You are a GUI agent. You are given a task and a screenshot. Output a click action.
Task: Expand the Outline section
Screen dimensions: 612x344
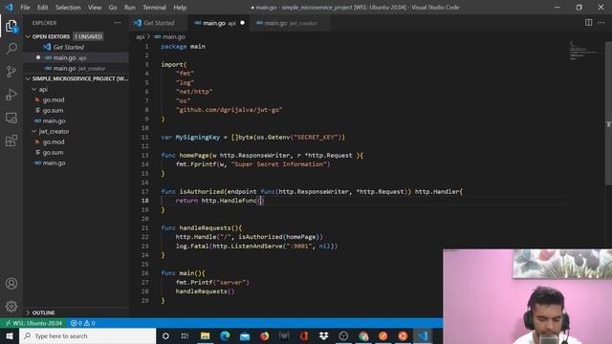(x=76, y=312)
